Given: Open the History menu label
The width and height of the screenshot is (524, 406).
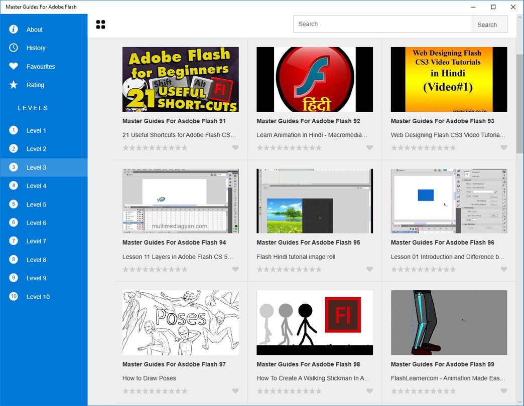Looking at the screenshot, I should tap(36, 48).
